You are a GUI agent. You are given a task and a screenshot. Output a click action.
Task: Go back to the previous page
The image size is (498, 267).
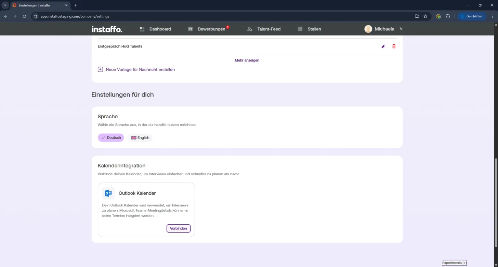(x=6, y=16)
